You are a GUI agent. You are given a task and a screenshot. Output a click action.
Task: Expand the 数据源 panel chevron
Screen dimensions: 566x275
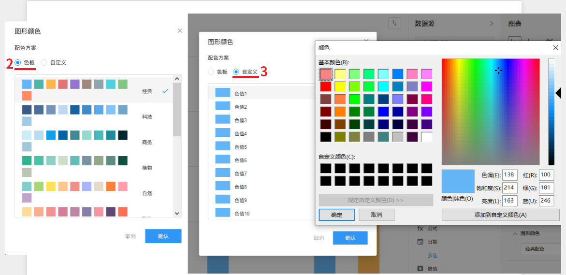pos(492,23)
